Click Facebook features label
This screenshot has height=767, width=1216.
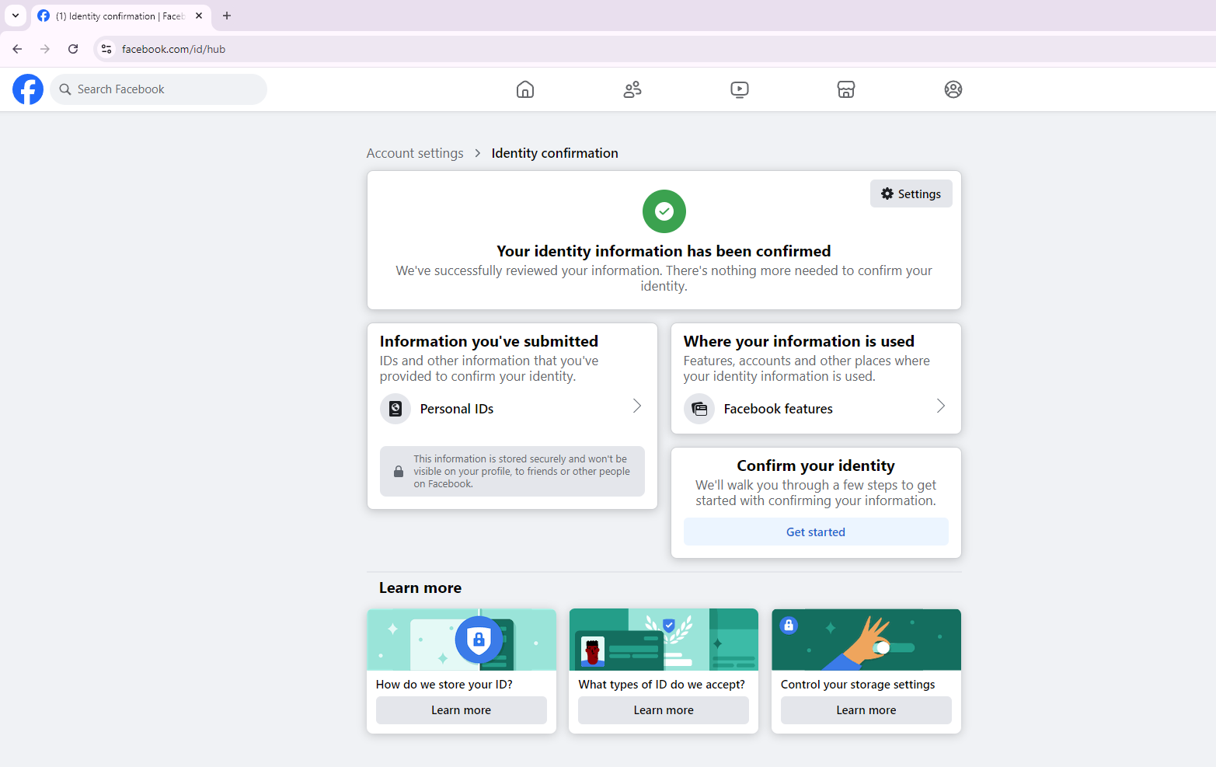coord(778,409)
